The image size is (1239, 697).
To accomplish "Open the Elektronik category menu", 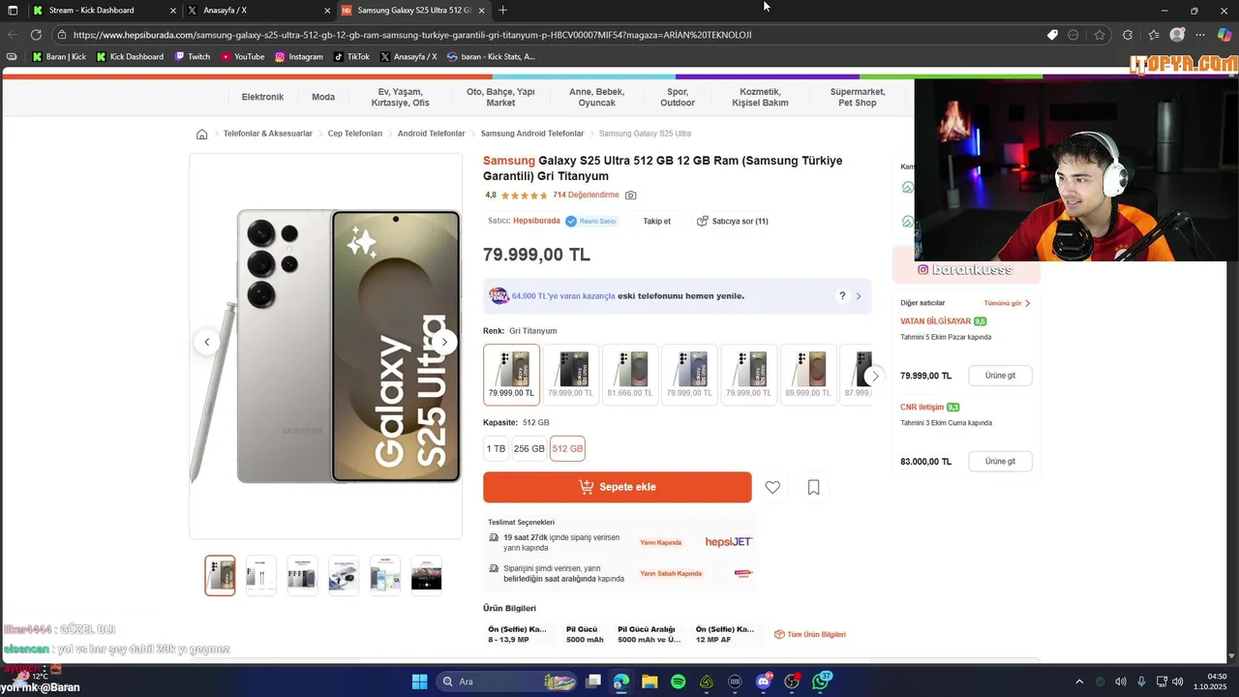I will click(x=262, y=97).
